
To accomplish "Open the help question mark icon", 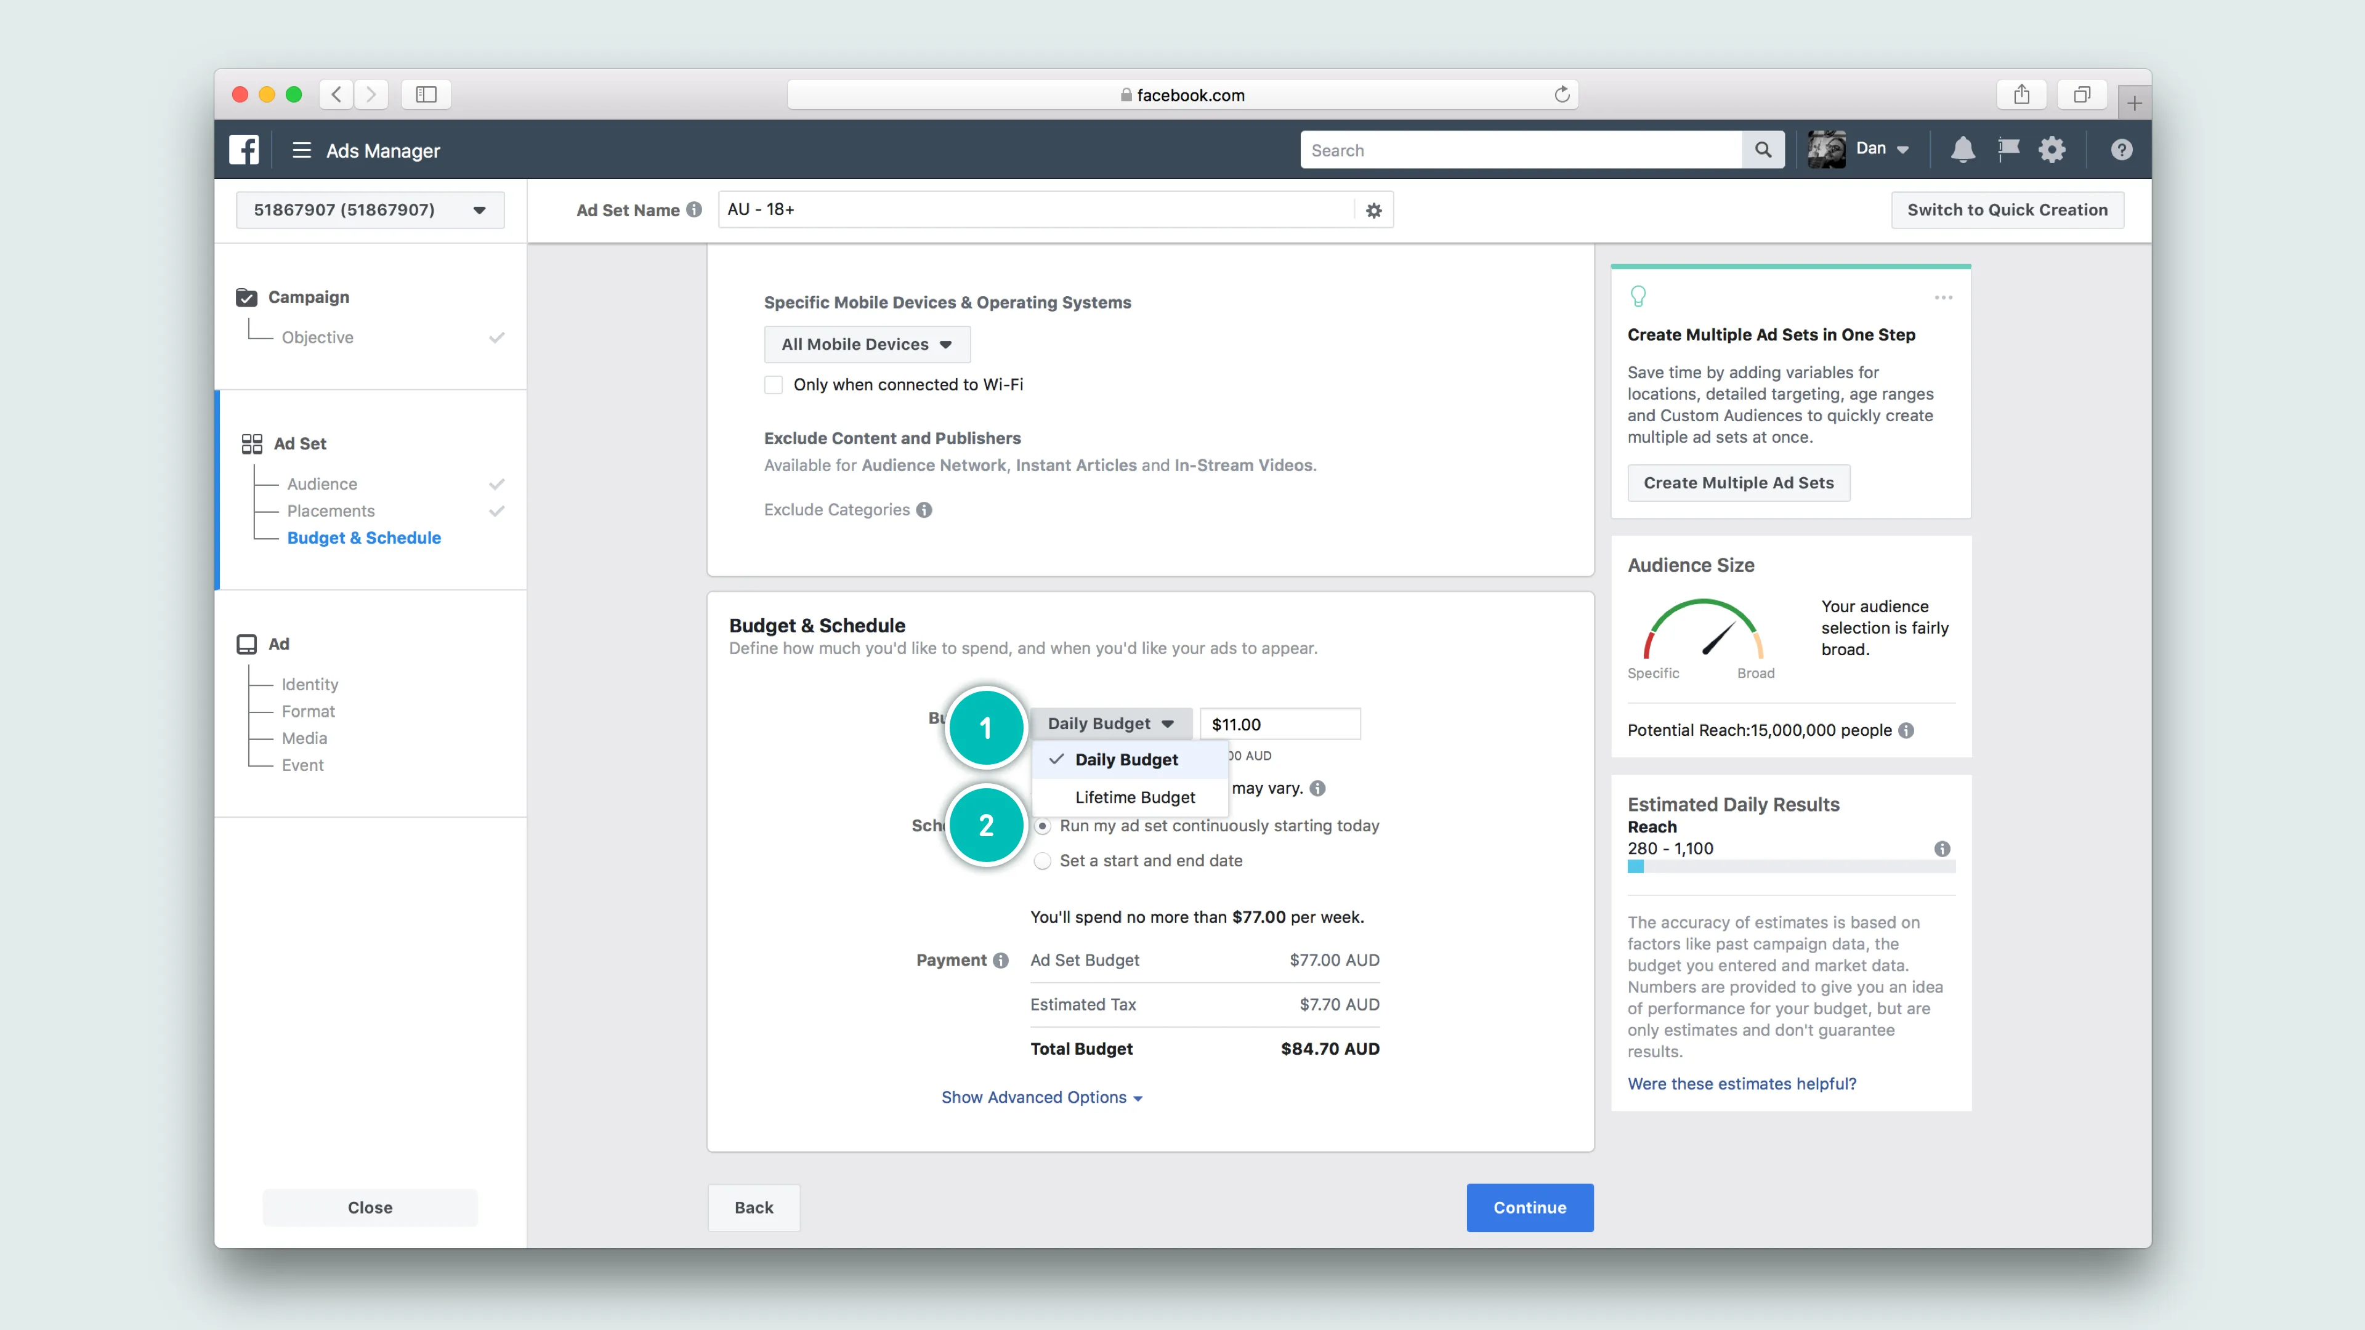I will 2120,150.
